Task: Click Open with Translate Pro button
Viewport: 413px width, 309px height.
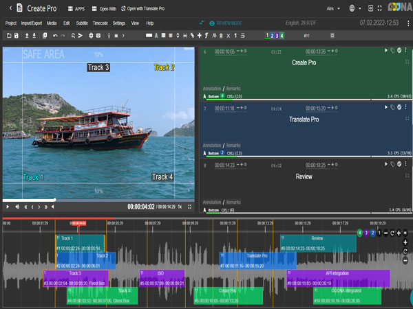Action: click(x=142, y=9)
